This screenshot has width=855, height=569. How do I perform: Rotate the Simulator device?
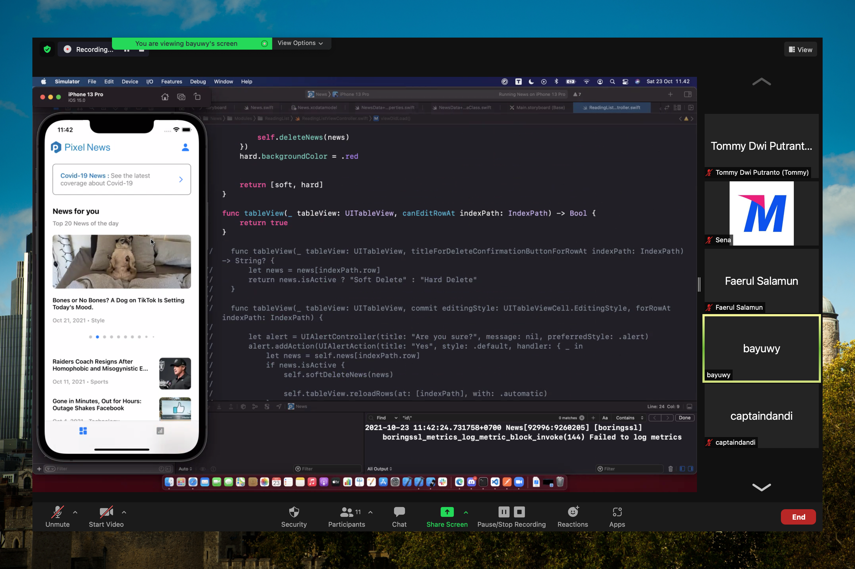pos(197,97)
